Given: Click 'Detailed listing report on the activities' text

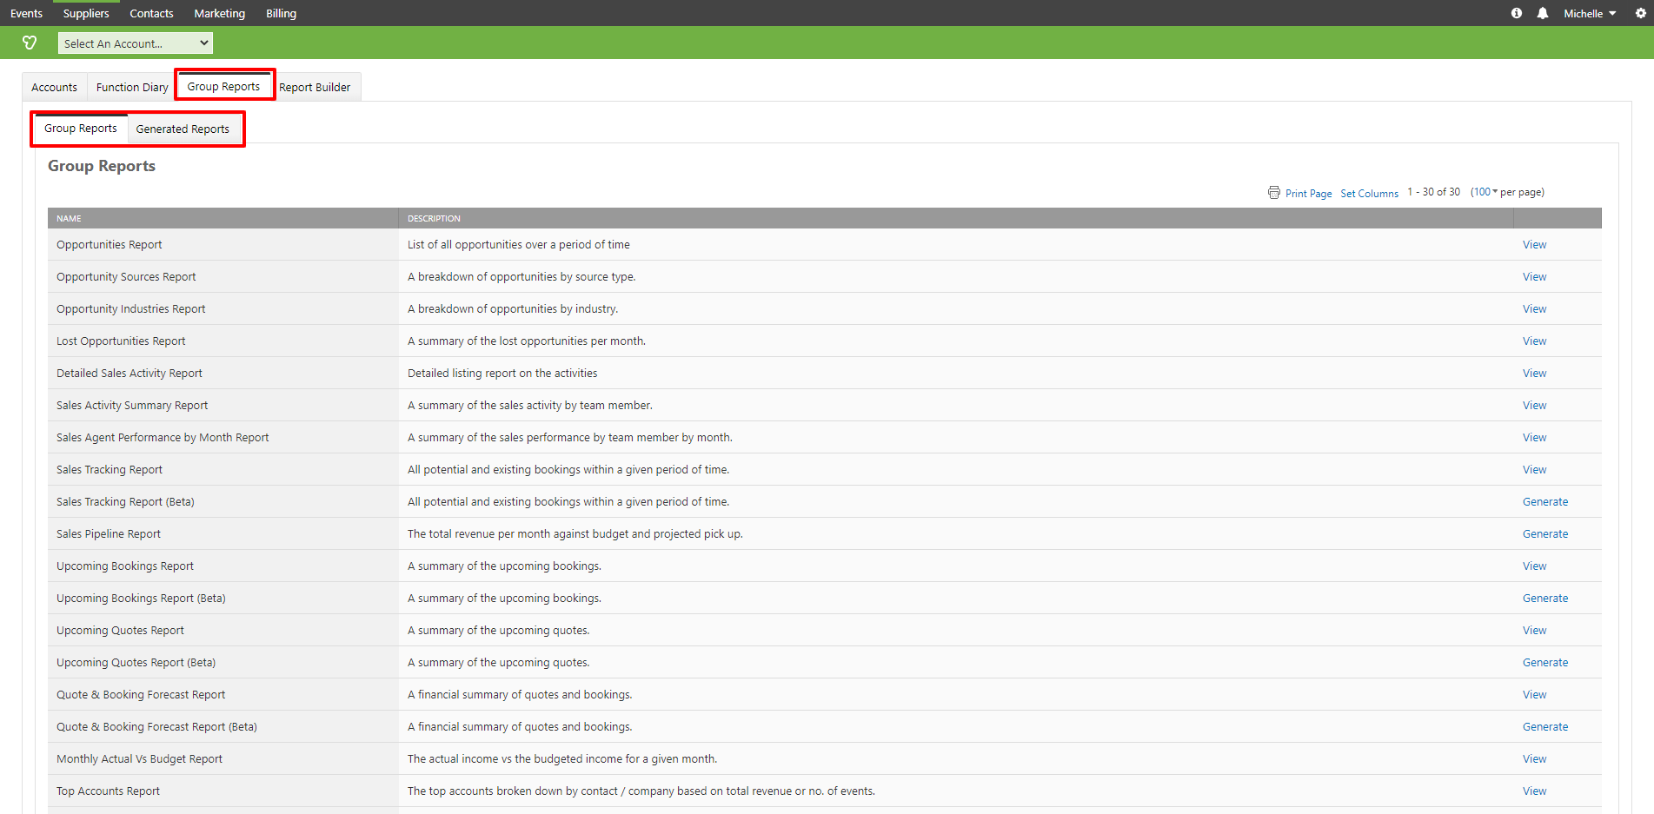Looking at the screenshot, I should (x=502, y=374).
